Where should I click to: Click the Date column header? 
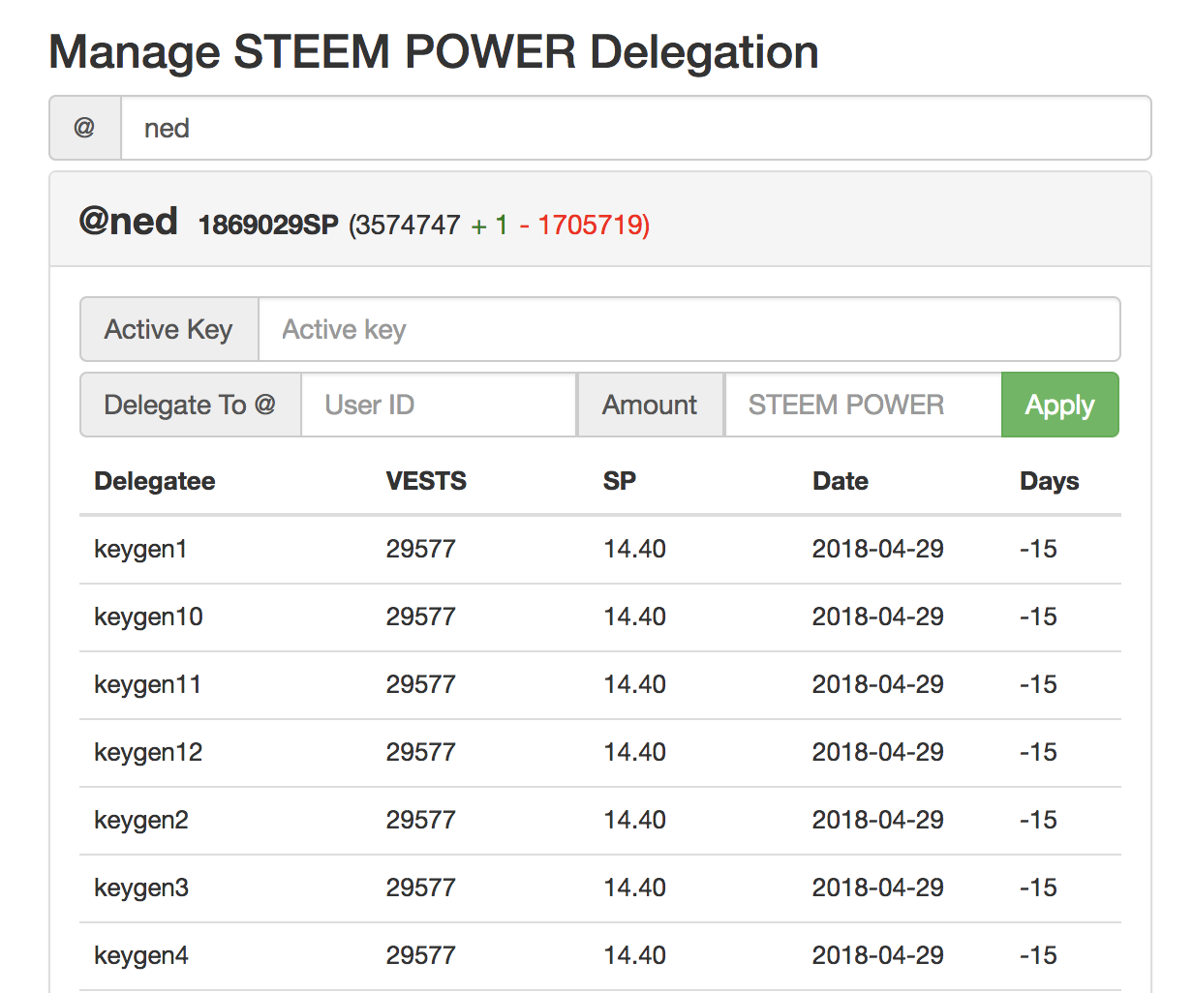click(840, 481)
